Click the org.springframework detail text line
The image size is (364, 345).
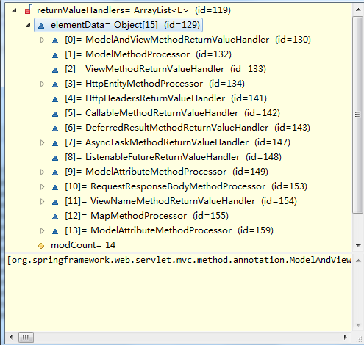click(x=179, y=260)
